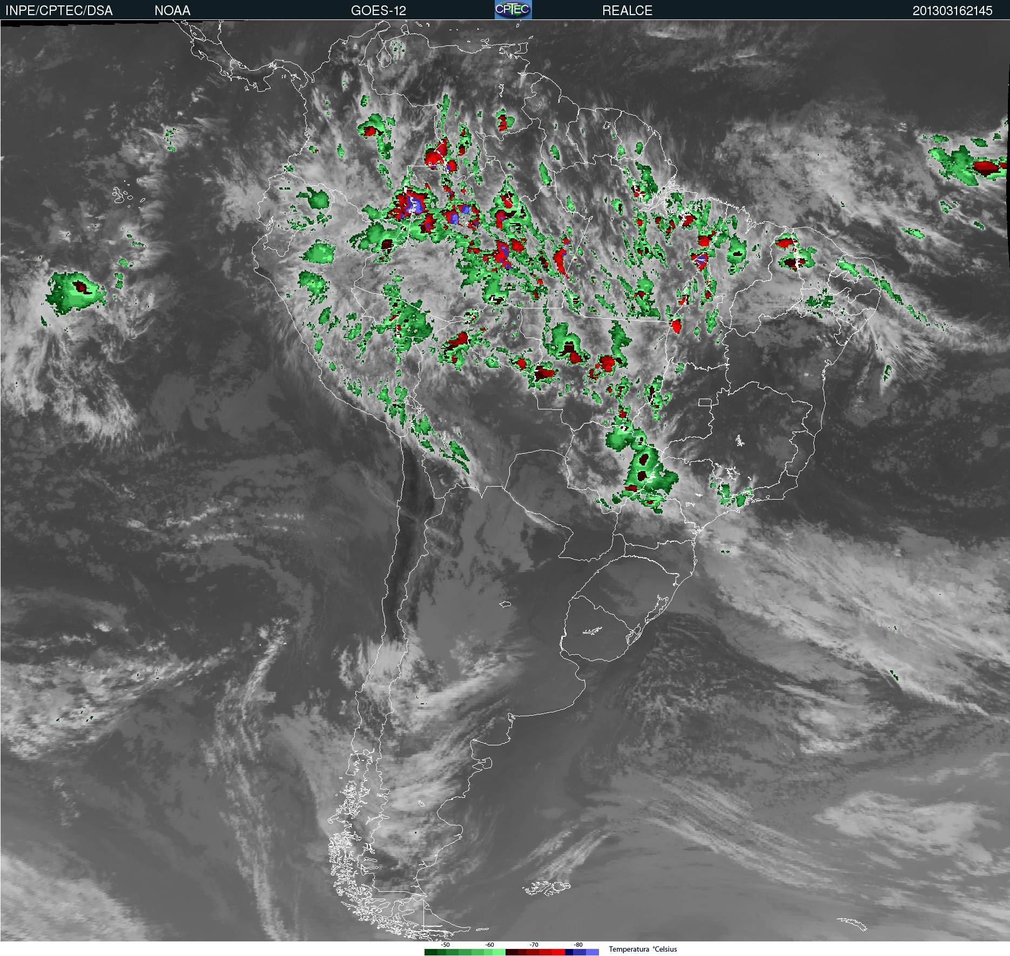Image resolution: width=1010 pixels, height=956 pixels.
Task: Pick the darkest green legend swatch
Action: tap(431, 952)
